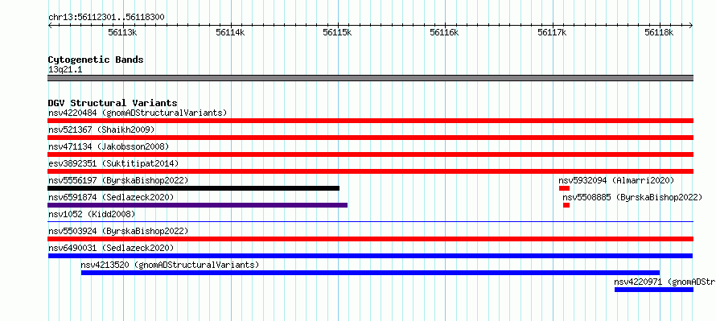Click the nsv4220484 gnomAD variant label

point(138,113)
